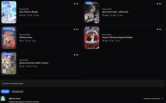Image resolution: width=166 pixels, height=103 pixels.
Task: Click the eye views icon under Анз: Память Ветра
Action: click(20, 15)
